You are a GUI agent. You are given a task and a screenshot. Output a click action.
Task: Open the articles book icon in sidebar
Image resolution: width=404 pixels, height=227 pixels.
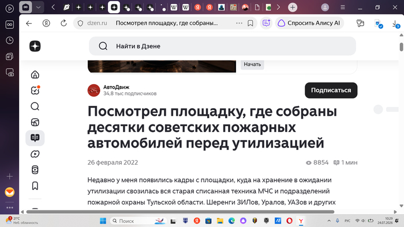coord(35,138)
